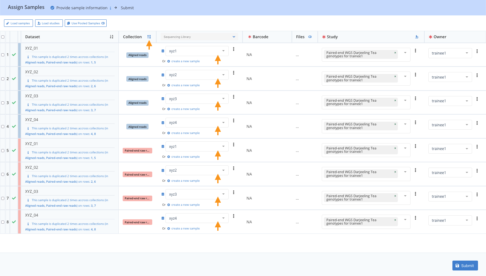Open row 2 sample options menu (three dots)
The height and width of the screenshot is (276, 486).
click(234, 73)
